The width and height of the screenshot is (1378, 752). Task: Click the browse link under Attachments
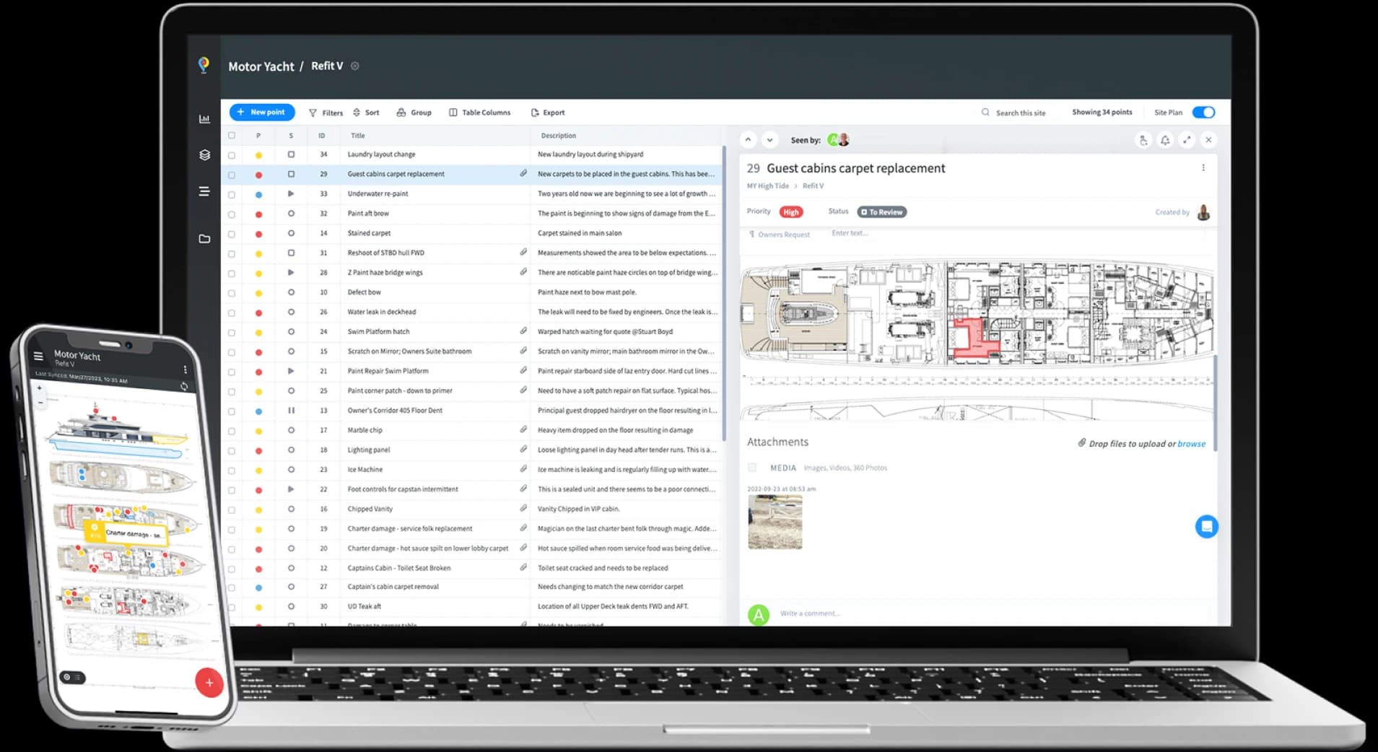tap(1191, 444)
